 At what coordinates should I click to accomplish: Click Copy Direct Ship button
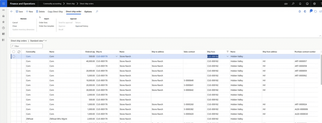pos(55,12)
